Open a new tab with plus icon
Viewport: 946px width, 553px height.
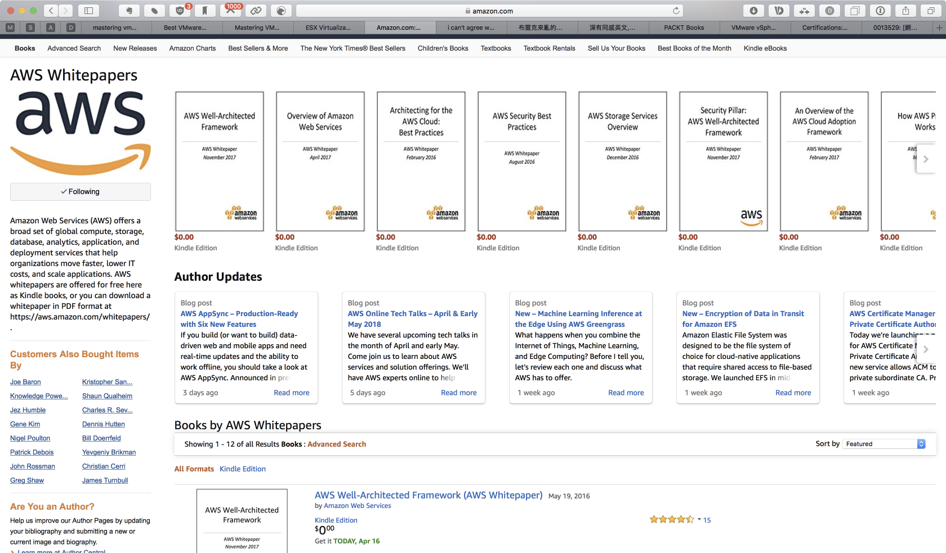pos(939,28)
